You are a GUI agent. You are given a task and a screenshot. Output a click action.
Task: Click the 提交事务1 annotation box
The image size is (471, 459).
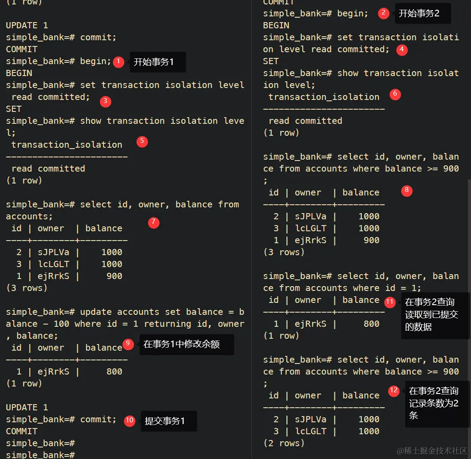click(x=169, y=421)
